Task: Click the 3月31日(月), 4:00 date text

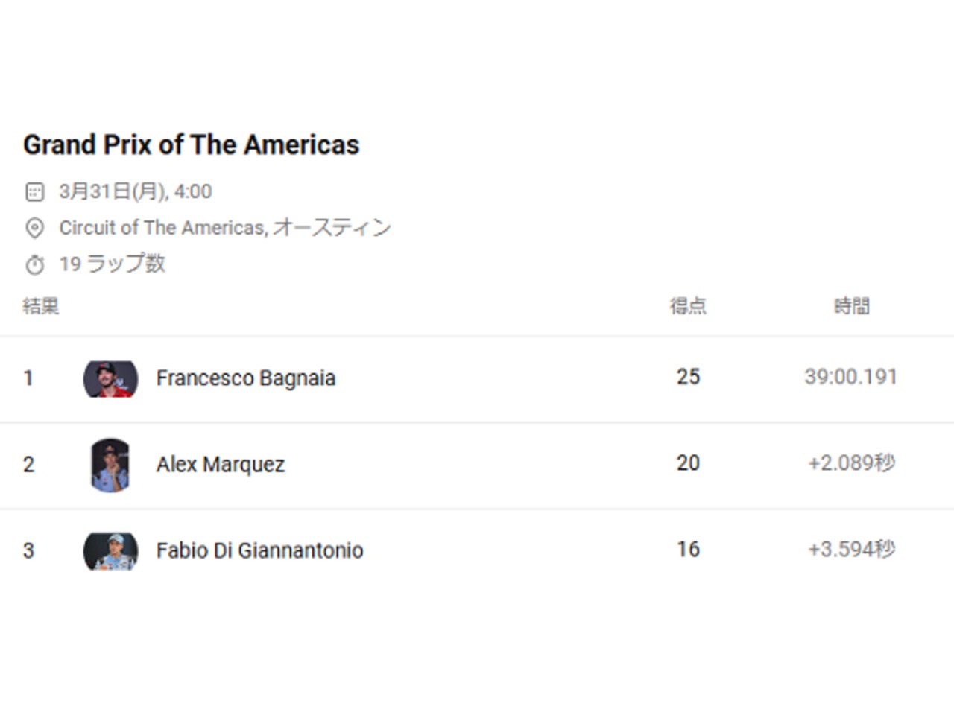Action: coord(135,192)
